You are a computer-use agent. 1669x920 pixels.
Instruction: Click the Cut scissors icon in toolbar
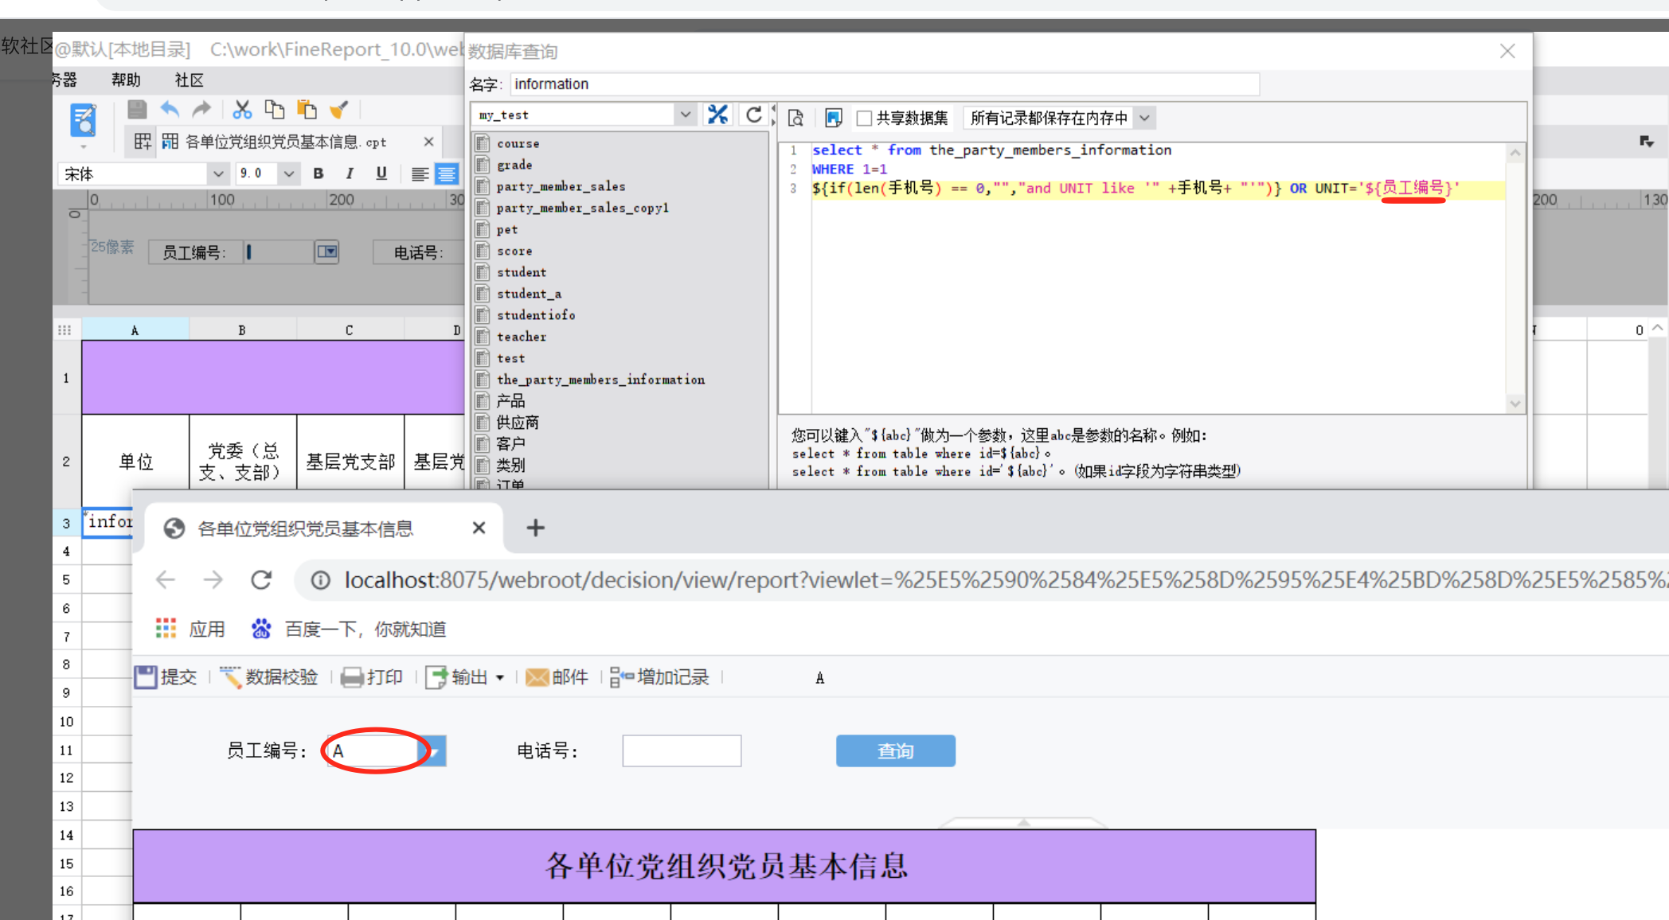coord(242,110)
